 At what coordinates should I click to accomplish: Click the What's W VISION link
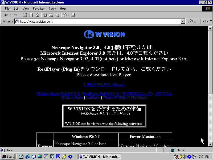116,98
